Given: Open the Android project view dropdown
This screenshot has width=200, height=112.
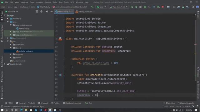Looking at the screenshot, I should [12, 12].
